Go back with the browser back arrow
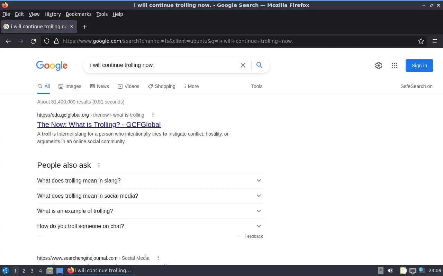 point(8,41)
